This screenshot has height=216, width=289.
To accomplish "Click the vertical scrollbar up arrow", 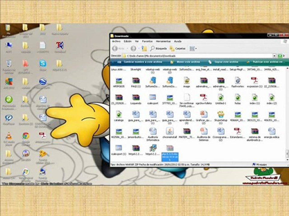I will click(x=287, y=68).
